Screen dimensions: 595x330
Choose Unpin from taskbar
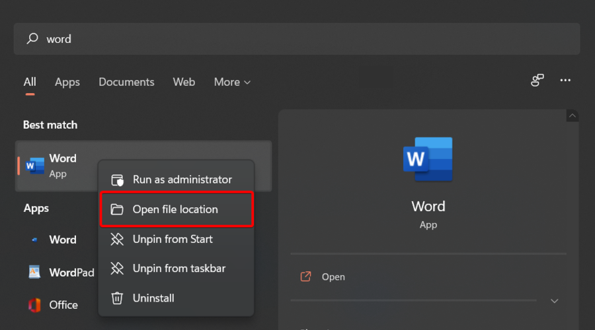[x=176, y=268]
